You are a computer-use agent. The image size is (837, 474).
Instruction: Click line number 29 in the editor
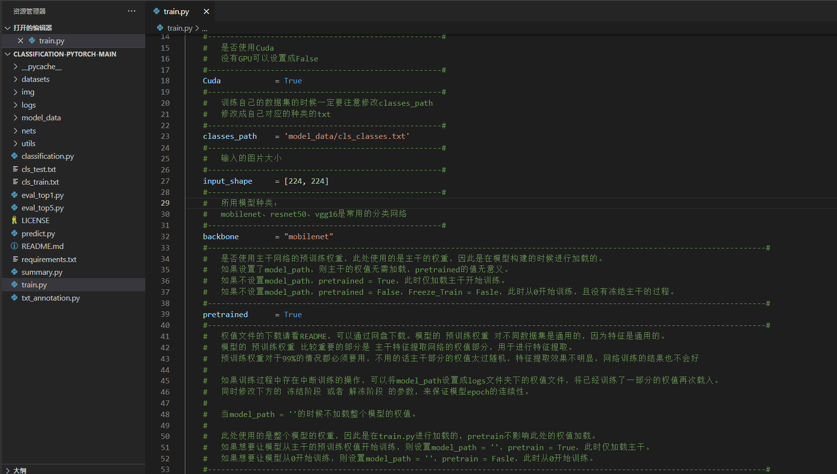(165, 203)
